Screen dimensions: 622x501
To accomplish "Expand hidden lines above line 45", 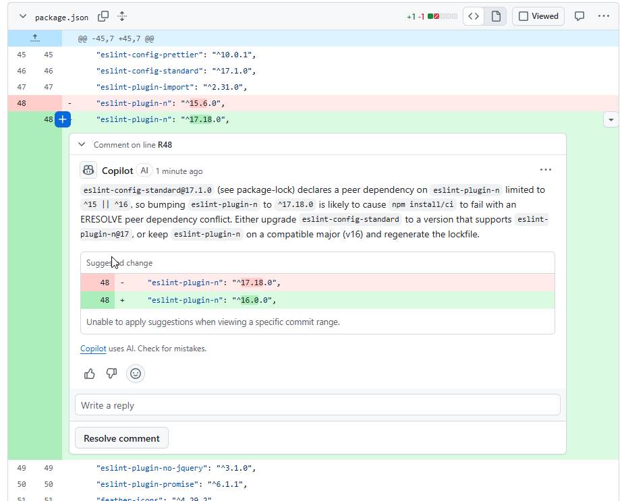I will coord(35,38).
